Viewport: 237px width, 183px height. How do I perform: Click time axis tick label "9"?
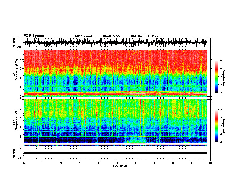[192, 163]
